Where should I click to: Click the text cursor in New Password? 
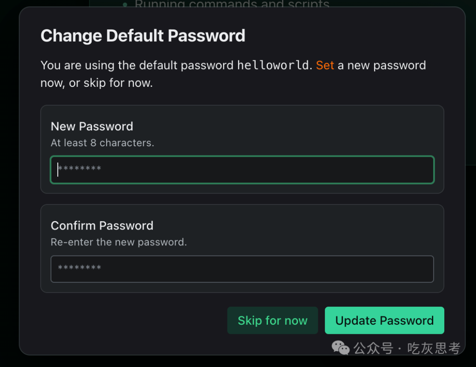point(58,169)
